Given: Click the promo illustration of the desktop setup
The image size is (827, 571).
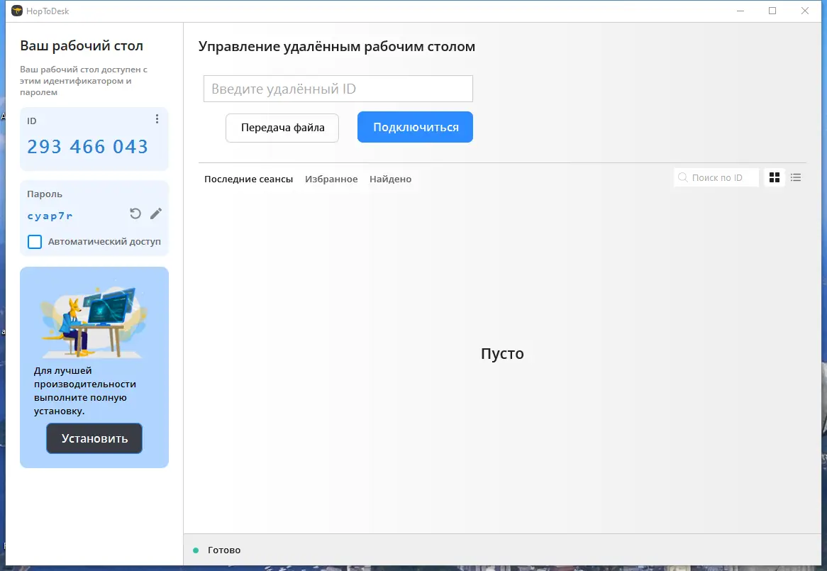Looking at the screenshot, I should tap(94, 314).
